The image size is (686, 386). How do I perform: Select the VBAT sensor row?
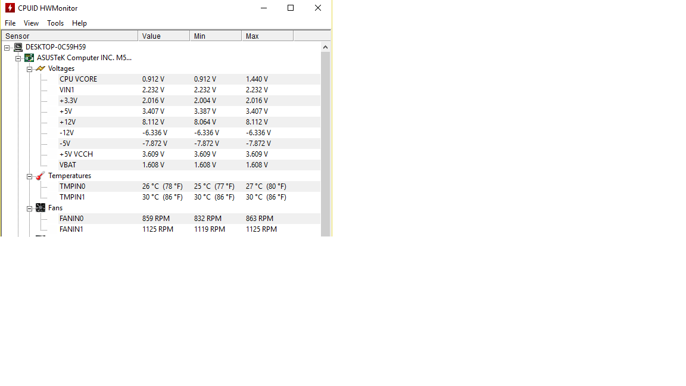pos(189,165)
